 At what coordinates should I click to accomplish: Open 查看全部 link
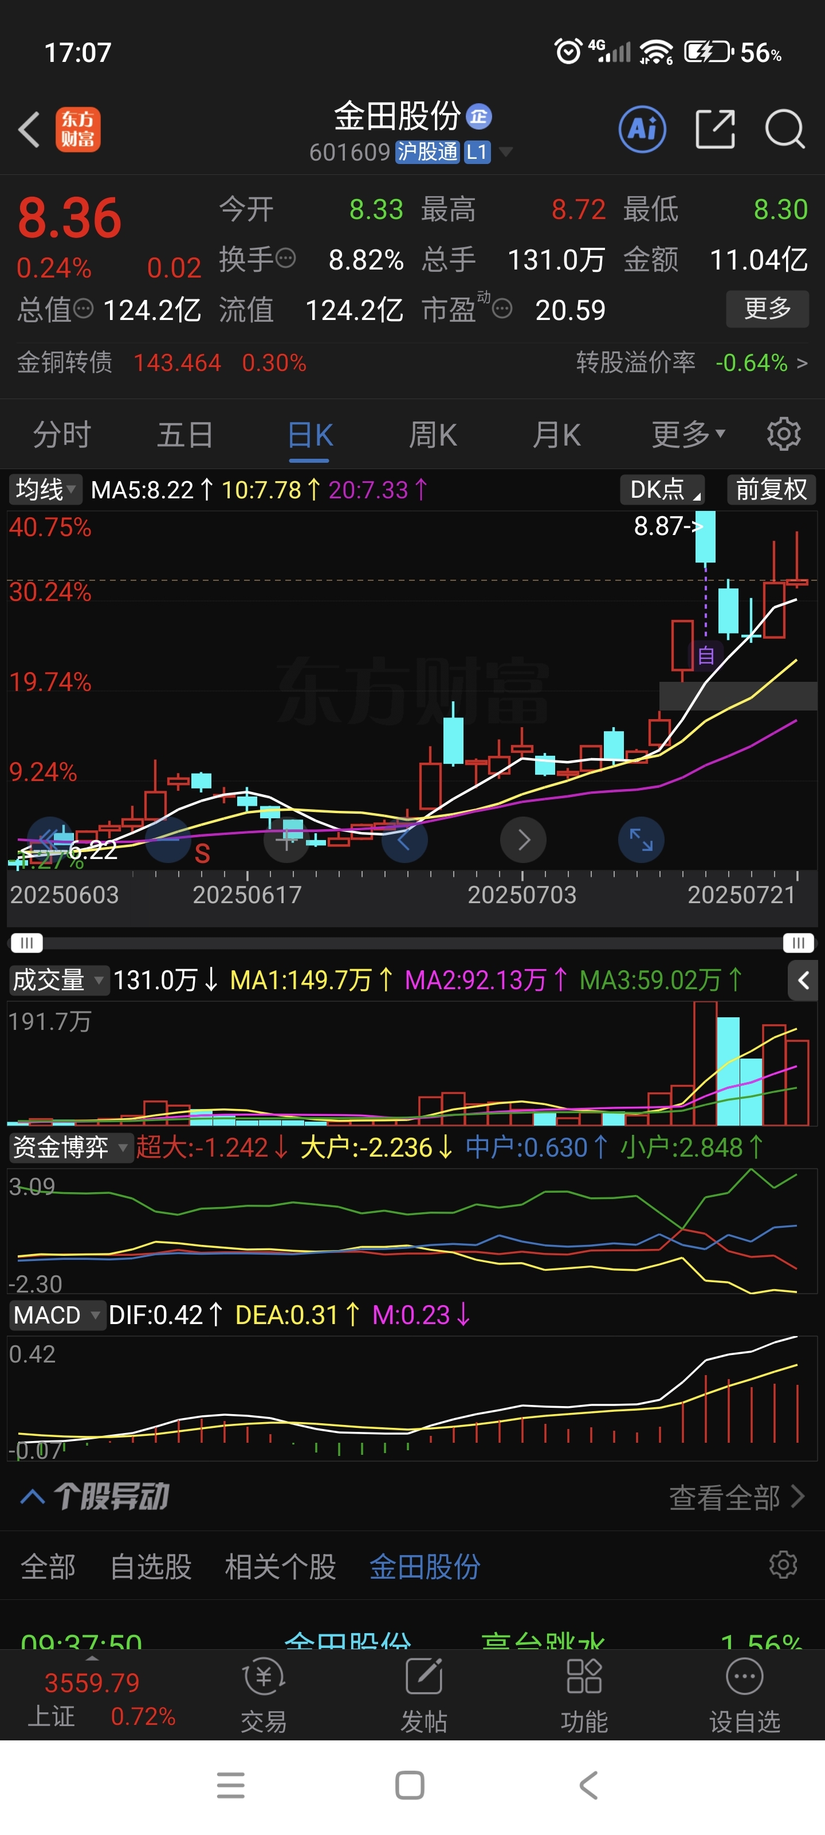pyautogui.click(x=736, y=1497)
